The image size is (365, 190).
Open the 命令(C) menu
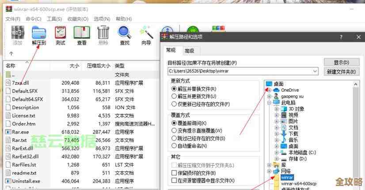coord(34,19)
